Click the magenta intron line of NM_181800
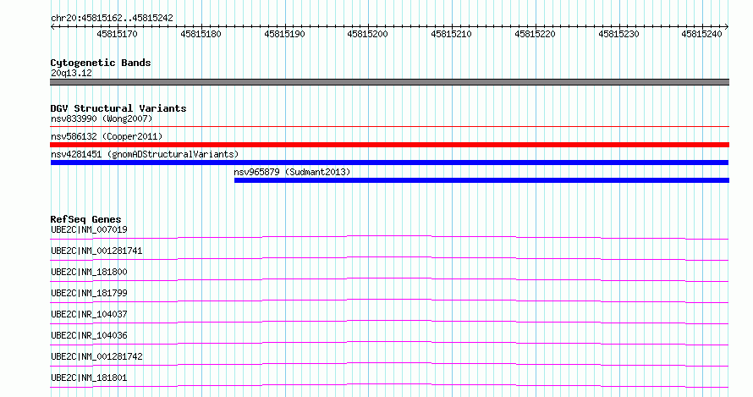The image size is (753, 397). coord(389,278)
